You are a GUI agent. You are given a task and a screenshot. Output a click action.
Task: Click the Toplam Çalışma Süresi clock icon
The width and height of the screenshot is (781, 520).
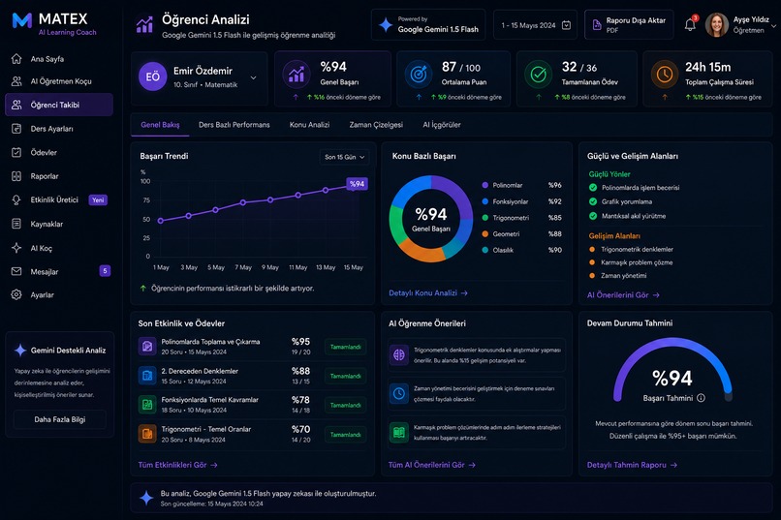point(665,75)
